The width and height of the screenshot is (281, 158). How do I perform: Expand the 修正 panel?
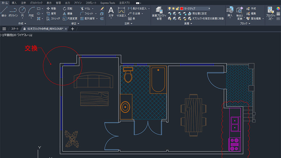(x=75, y=24)
